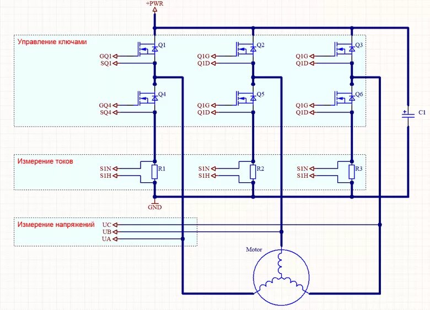Click the SQ1 port arrow
The image size is (430, 310).
[x=115, y=63]
